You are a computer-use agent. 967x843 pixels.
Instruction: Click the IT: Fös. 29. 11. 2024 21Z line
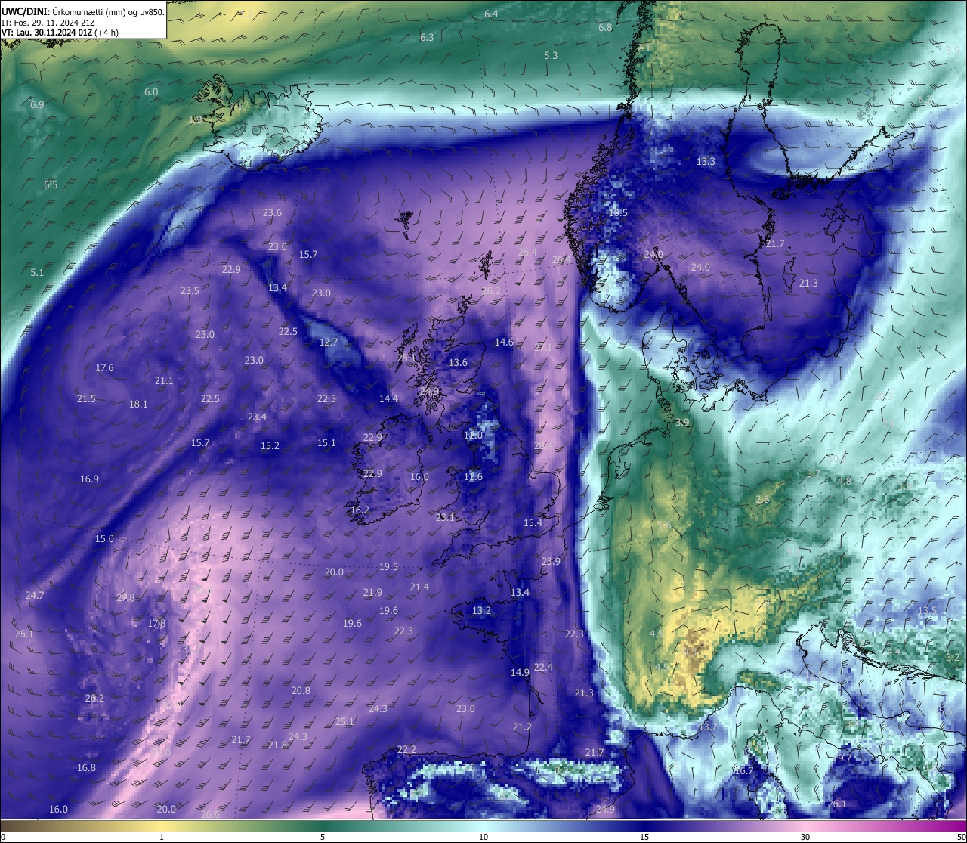point(48,22)
